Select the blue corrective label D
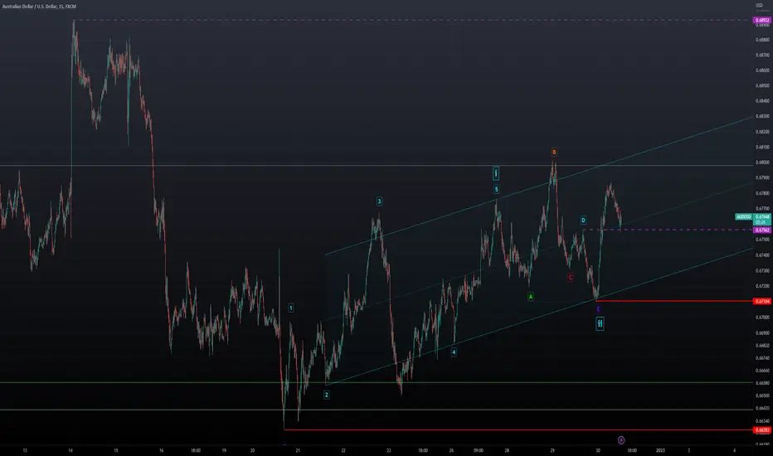Image resolution: width=773 pixels, height=456 pixels. [x=583, y=221]
